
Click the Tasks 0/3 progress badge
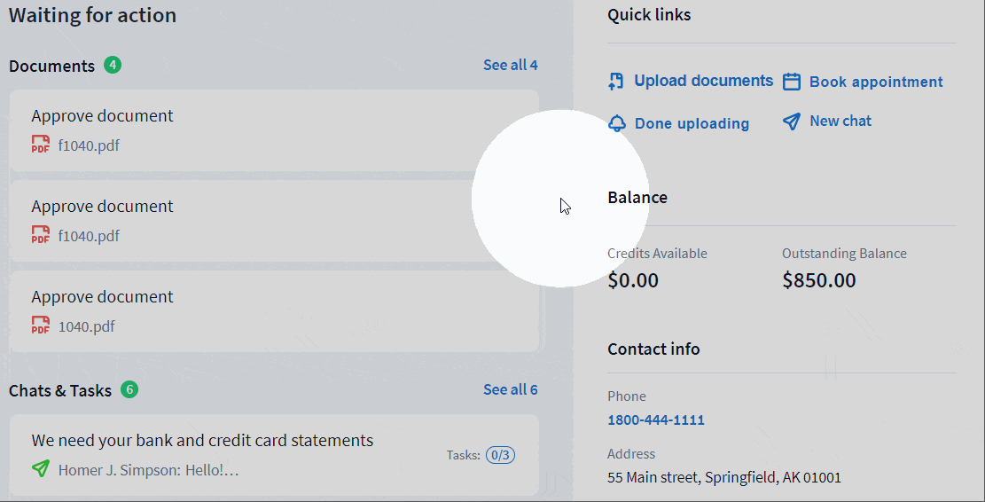click(500, 455)
